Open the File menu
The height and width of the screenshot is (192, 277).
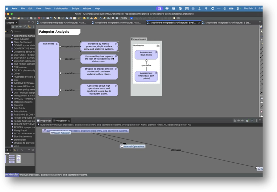coord(23,8)
